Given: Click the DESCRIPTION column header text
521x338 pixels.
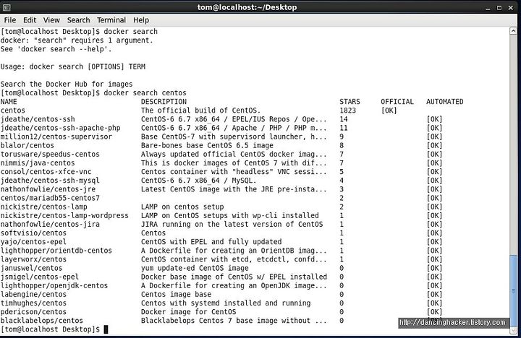Looking at the screenshot, I should click(x=164, y=102).
